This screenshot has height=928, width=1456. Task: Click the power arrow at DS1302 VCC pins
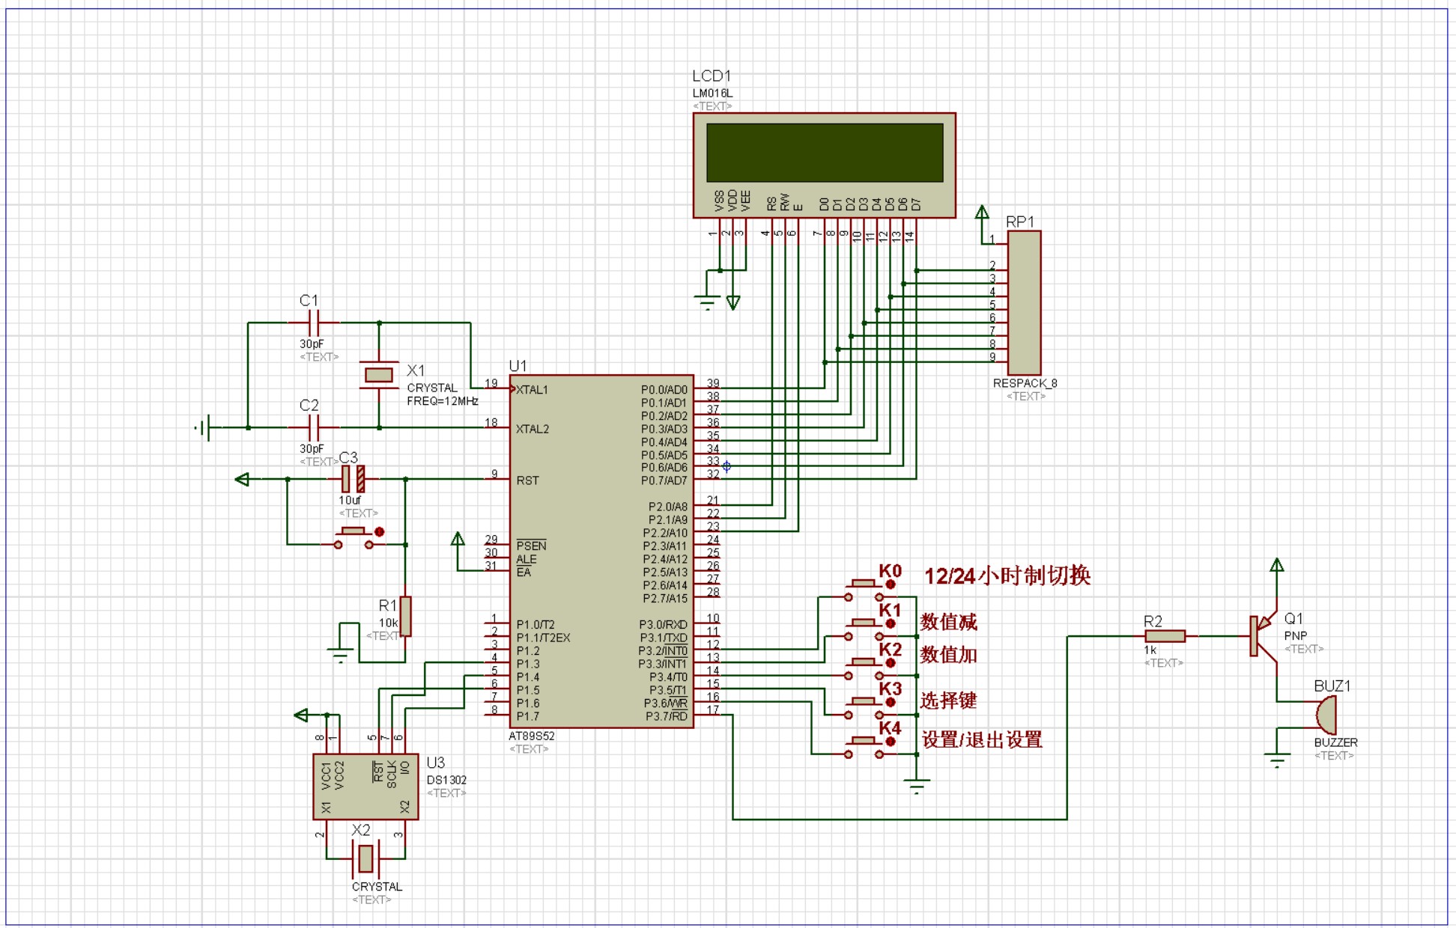click(x=301, y=715)
